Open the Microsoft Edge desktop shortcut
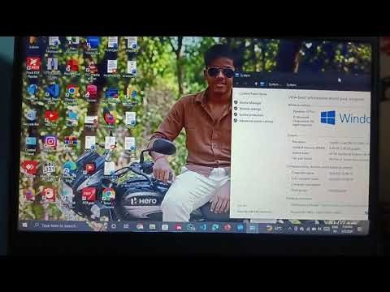390x292 pixels. (x=69, y=171)
